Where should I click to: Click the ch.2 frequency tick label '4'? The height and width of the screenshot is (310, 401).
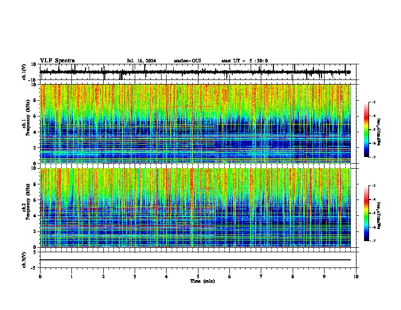point(35,216)
